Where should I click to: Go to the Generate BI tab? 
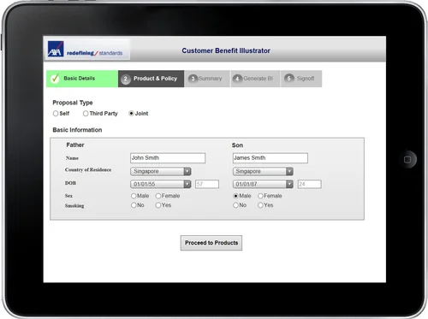(x=255, y=79)
